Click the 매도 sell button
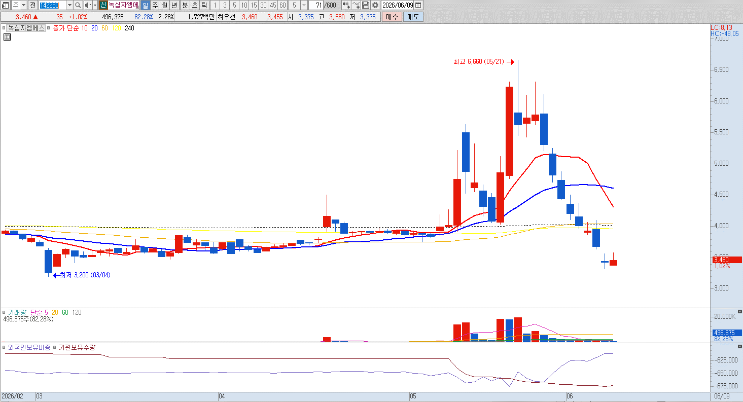This screenshot has width=743, height=402. 413,17
